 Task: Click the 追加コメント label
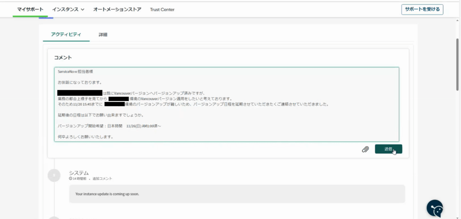point(102,179)
